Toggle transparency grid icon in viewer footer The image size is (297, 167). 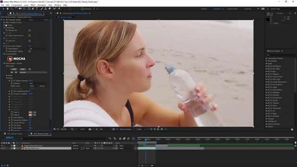click(117, 129)
